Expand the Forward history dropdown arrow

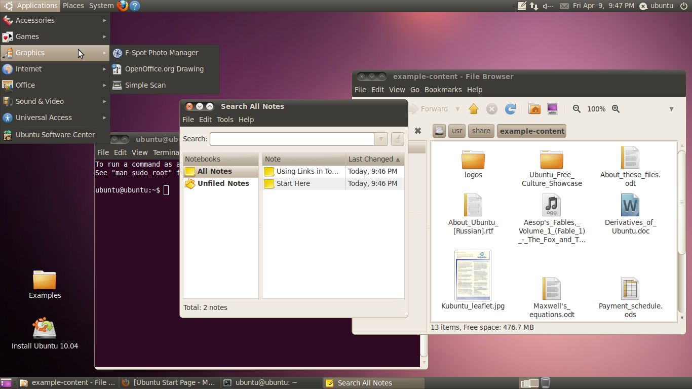[457, 109]
